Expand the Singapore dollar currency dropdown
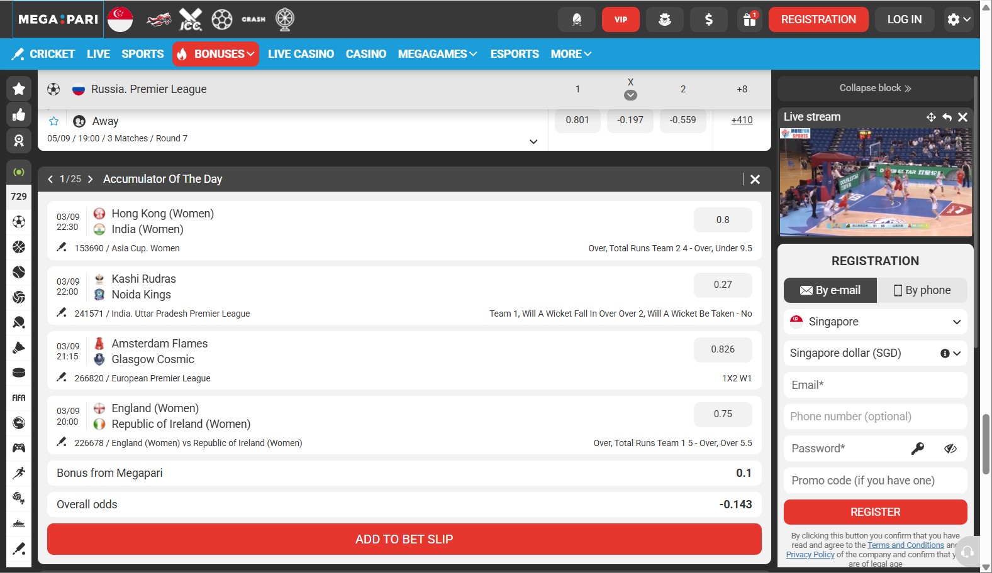The width and height of the screenshot is (992, 573). coord(875,353)
